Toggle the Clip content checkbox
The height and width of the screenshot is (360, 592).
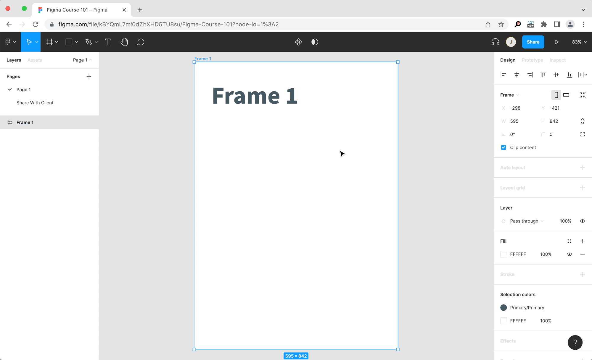click(x=503, y=147)
